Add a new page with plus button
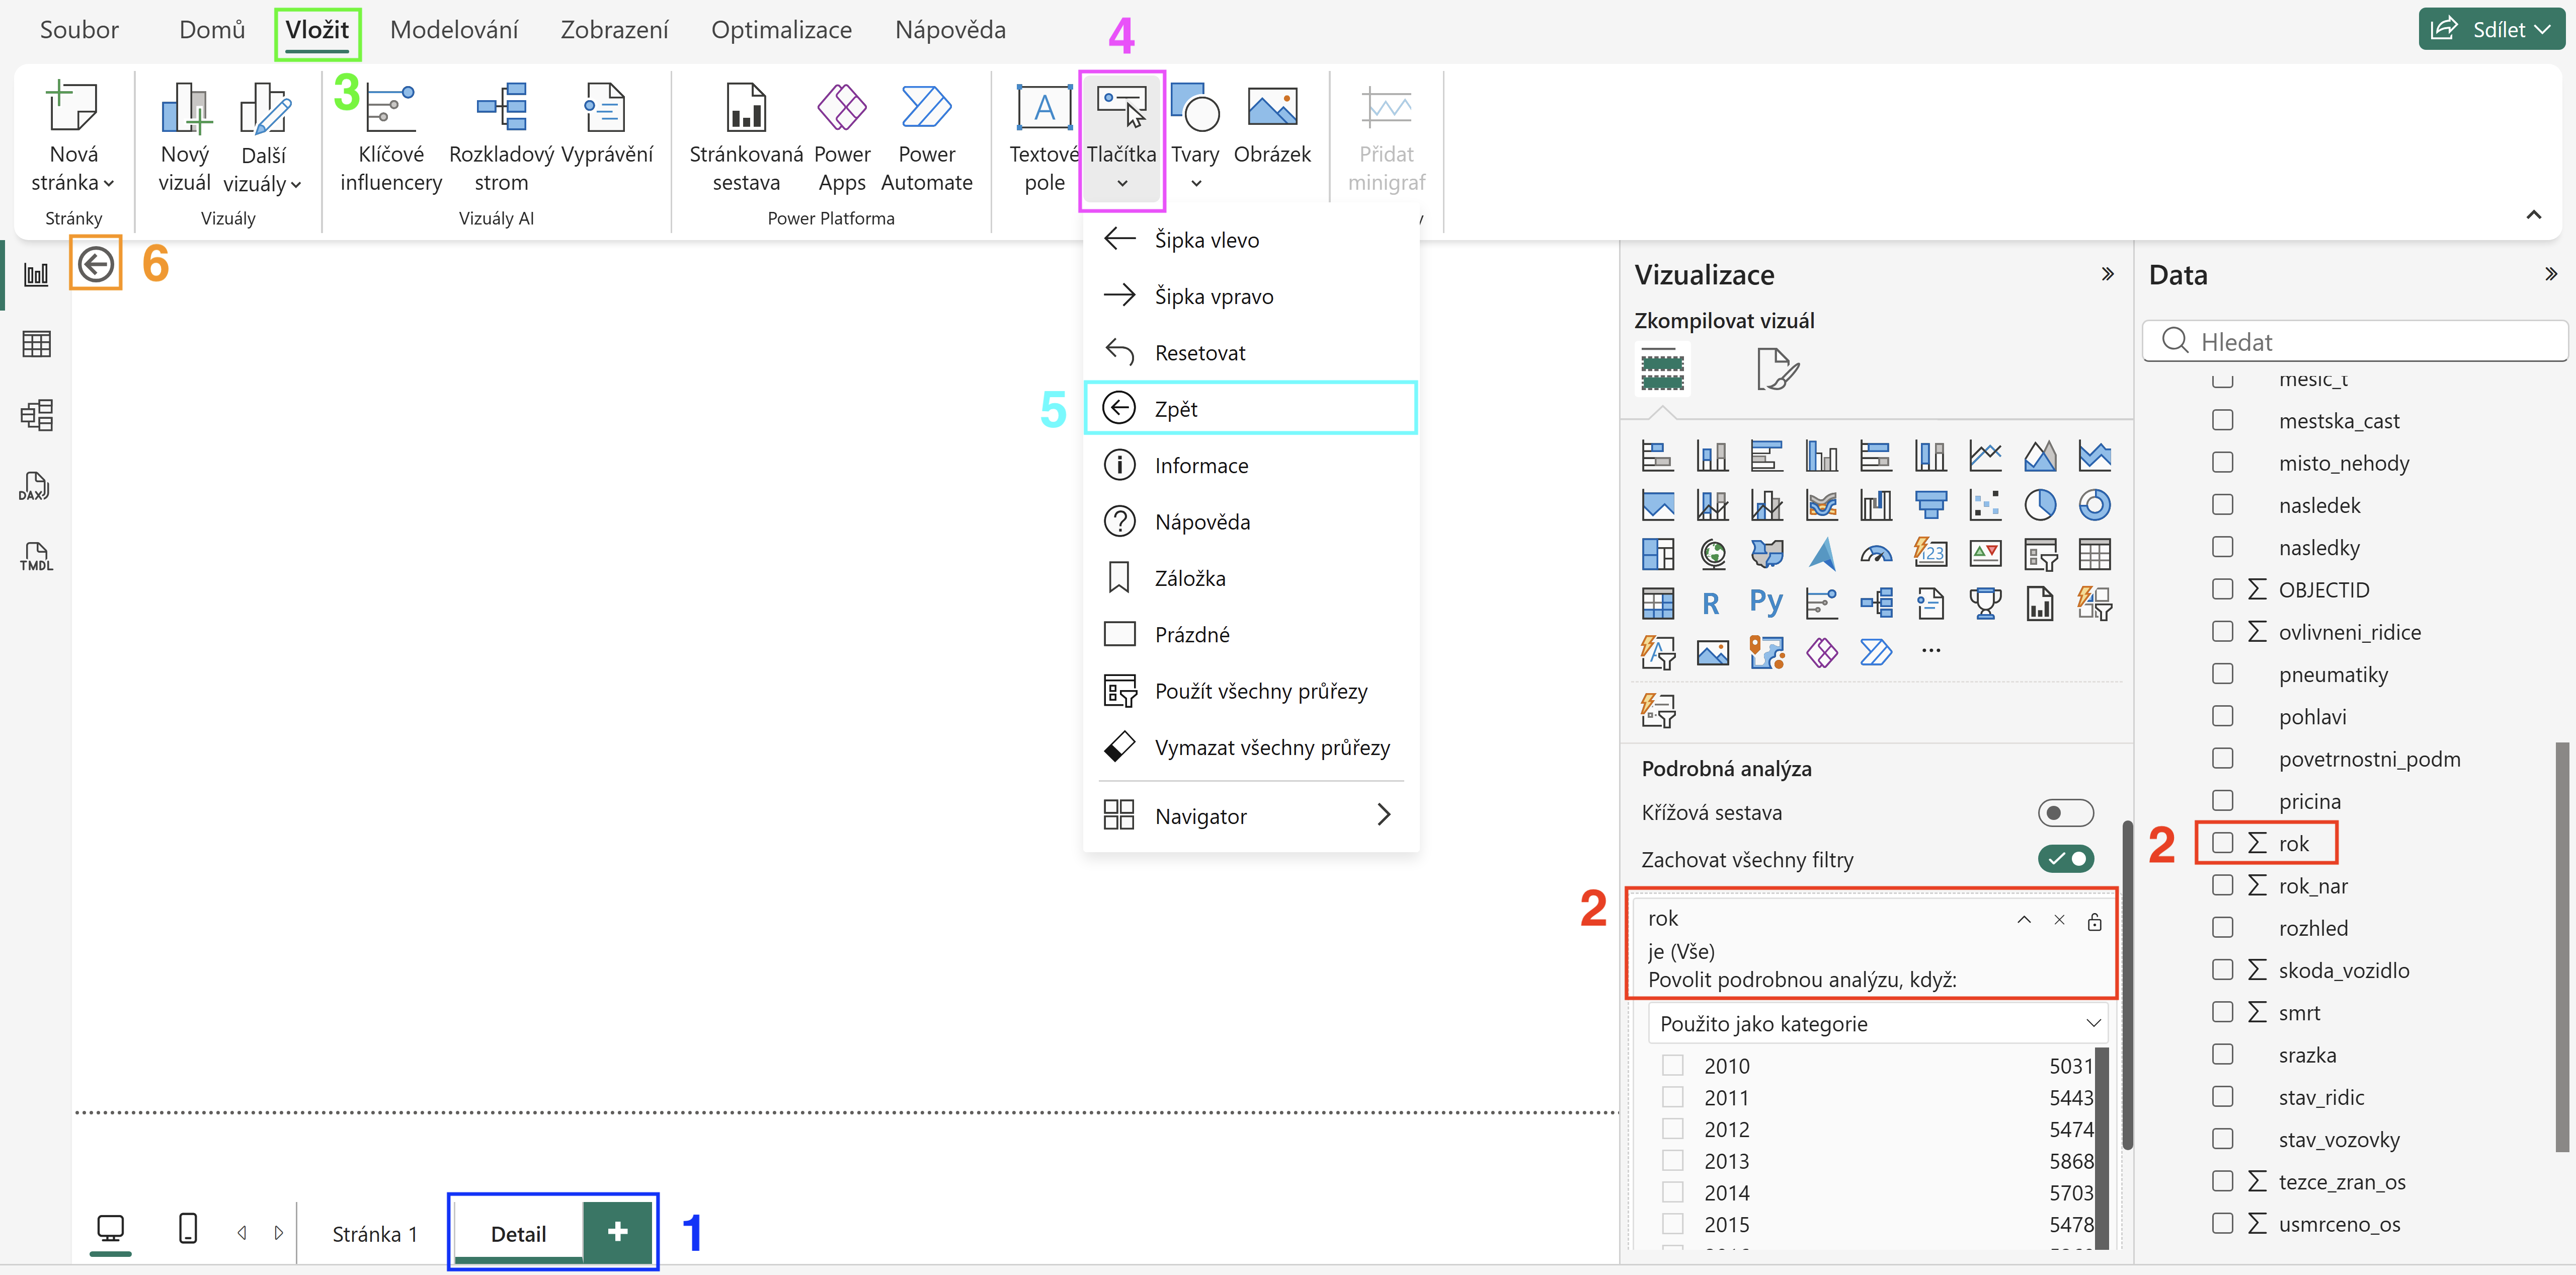 (617, 1231)
